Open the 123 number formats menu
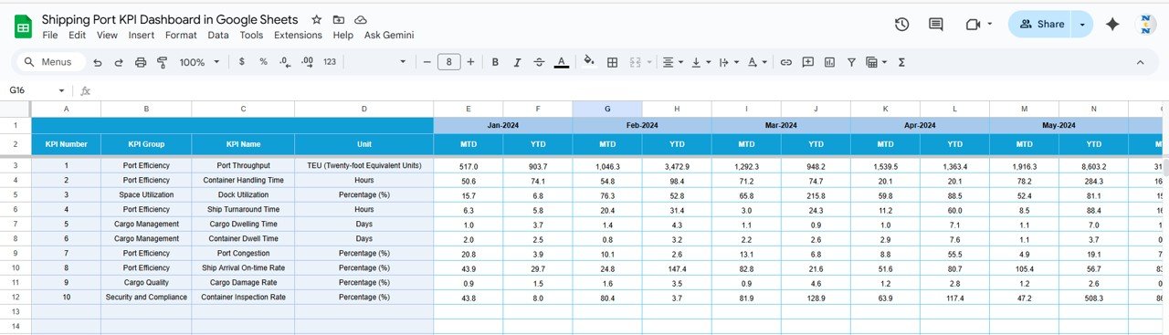The width and height of the screenshot is (1169, 335). point(330,62)
